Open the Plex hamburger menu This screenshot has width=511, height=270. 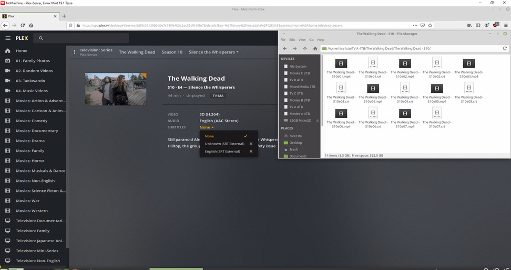click(8, 38)
